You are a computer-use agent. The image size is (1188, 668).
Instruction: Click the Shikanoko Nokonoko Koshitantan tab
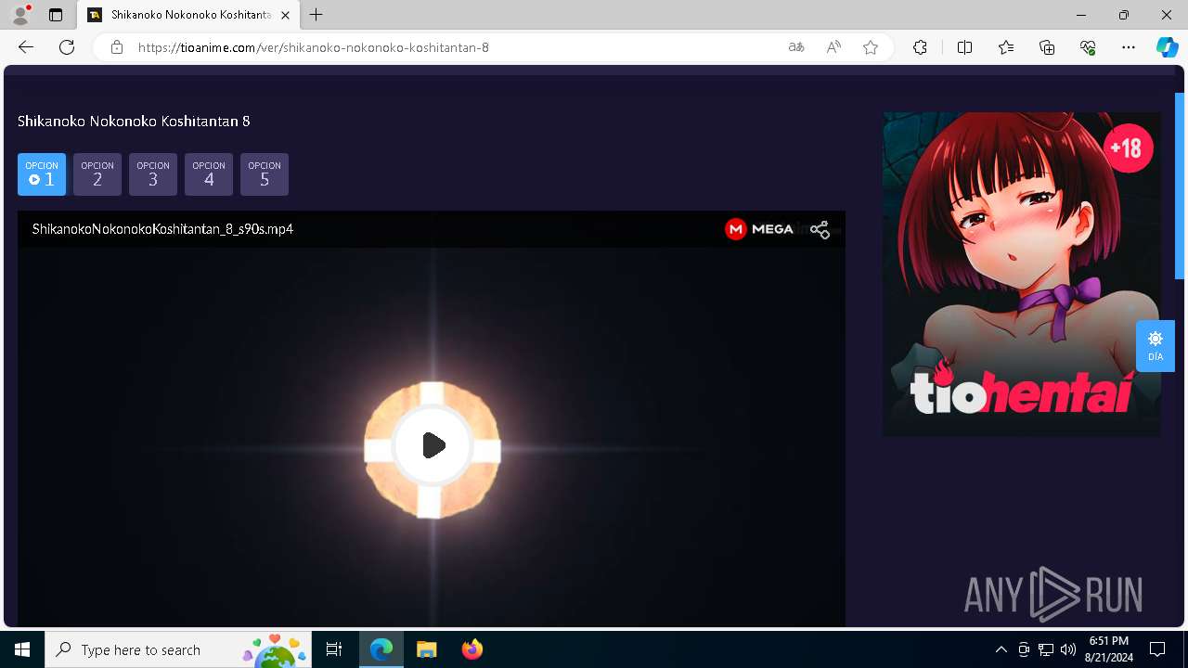coord(188,15)
